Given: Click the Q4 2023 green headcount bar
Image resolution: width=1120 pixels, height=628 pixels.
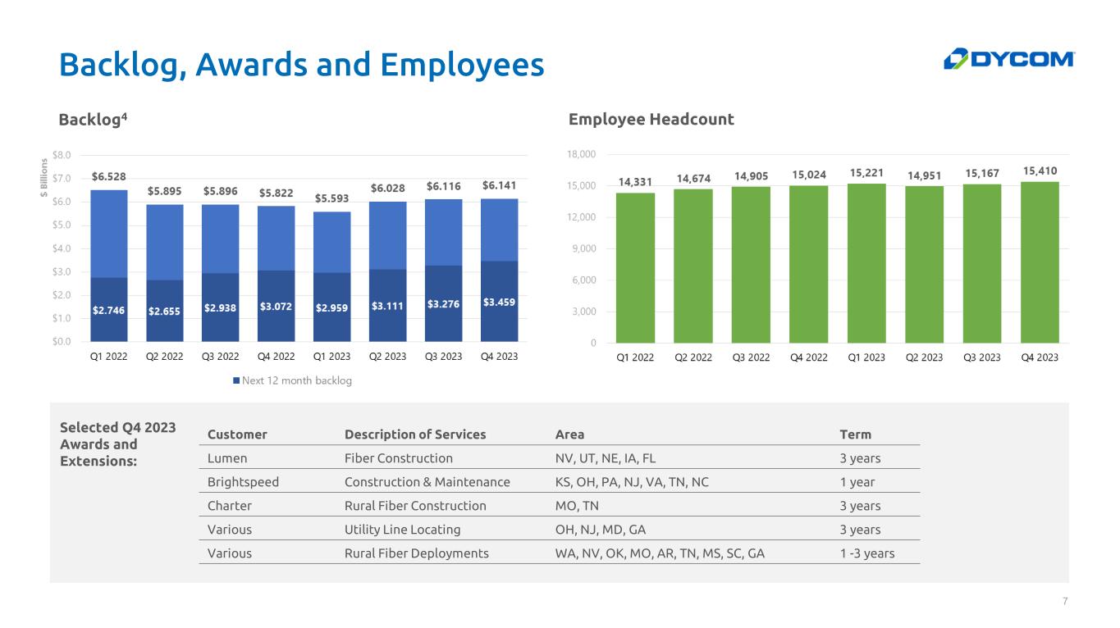Looking at the screenshot, I should [1040, 262].
